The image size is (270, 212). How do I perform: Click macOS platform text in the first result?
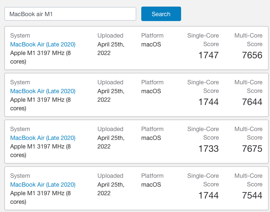tap(151, 44)
